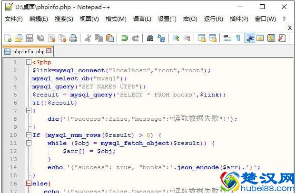Viewport: 296px width, 193px height.
Task: Click the Close All toolbar icon
Action: pos(62,39)
